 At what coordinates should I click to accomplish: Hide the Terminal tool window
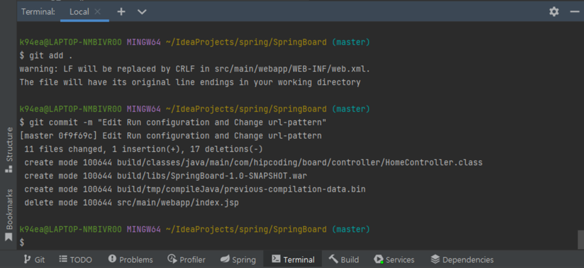tap(574, 11)
